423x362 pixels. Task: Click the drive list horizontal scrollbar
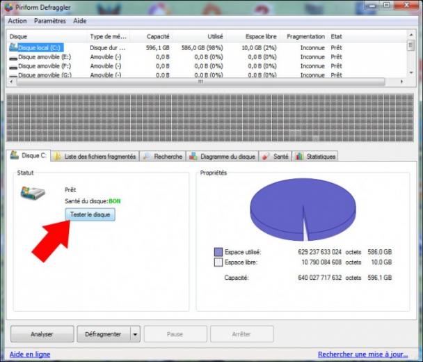tap(200, 81)
